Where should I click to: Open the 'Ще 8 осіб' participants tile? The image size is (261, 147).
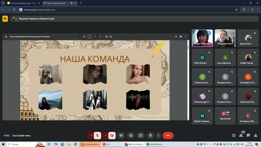(225, 116)
